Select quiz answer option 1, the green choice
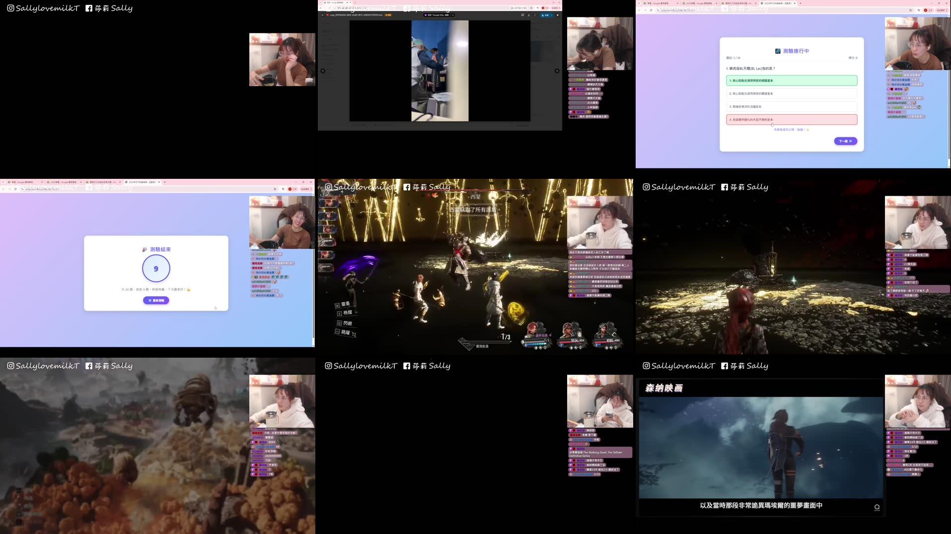This screenshot has width=951, height=534. coord(792,80)
